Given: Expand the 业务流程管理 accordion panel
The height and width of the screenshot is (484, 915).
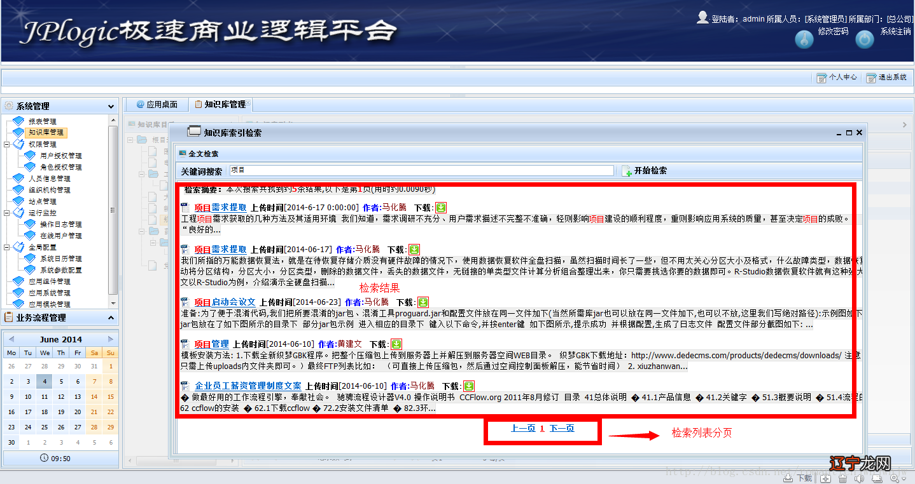Looking at the screenshot, I should click(x=111, y=318).
